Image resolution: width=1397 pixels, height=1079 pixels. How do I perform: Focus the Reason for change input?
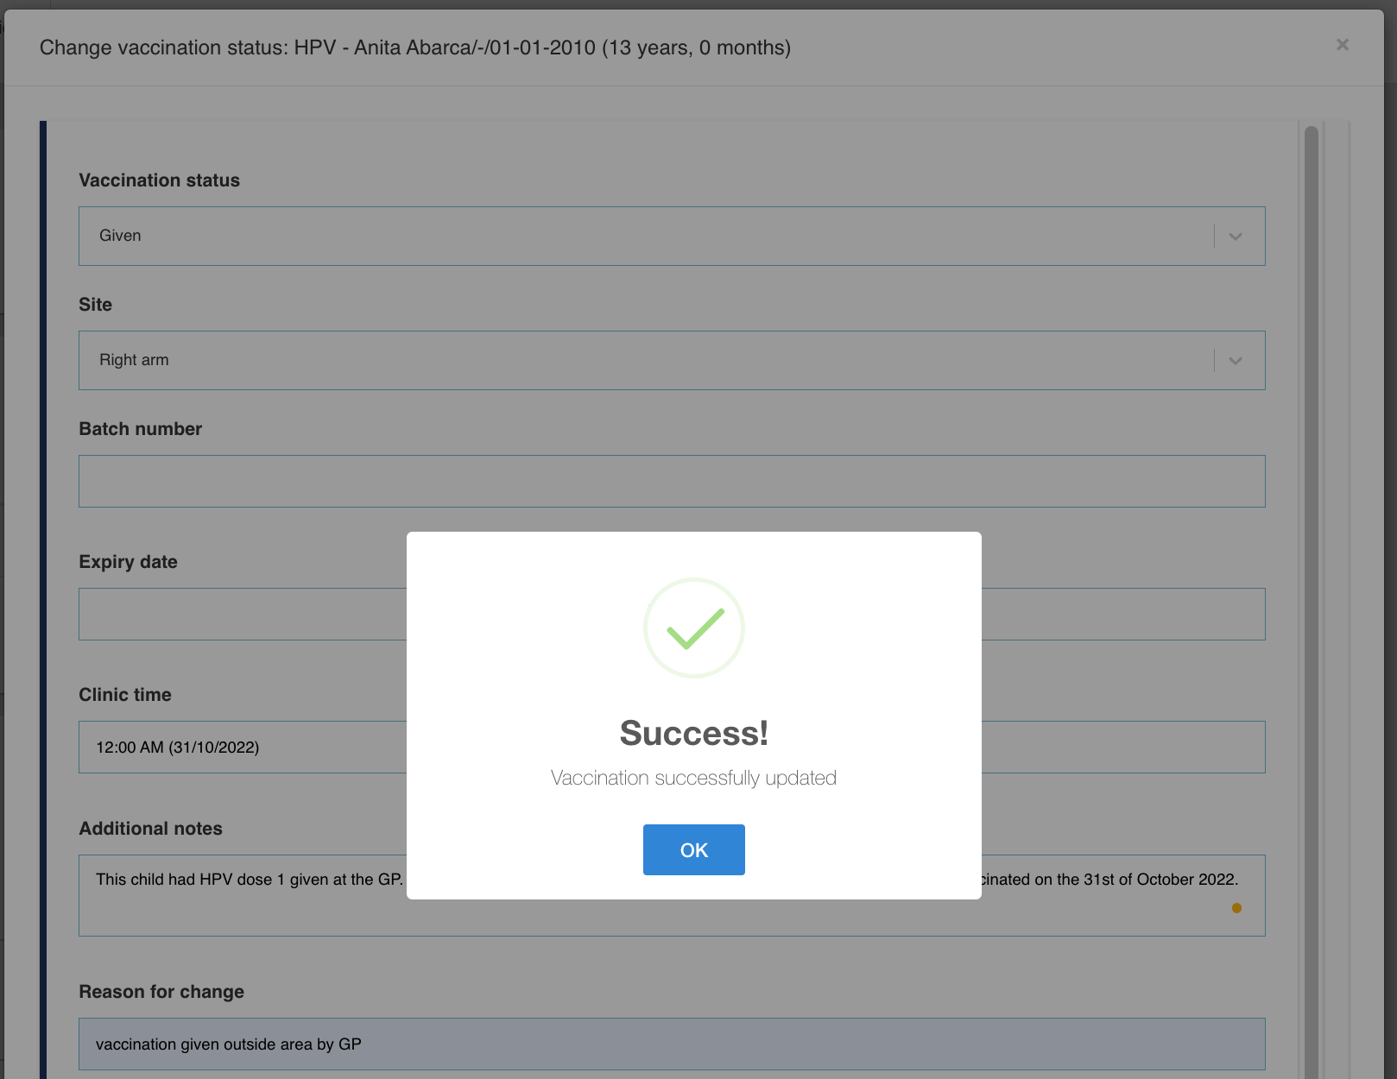[x=672, y=1044]
